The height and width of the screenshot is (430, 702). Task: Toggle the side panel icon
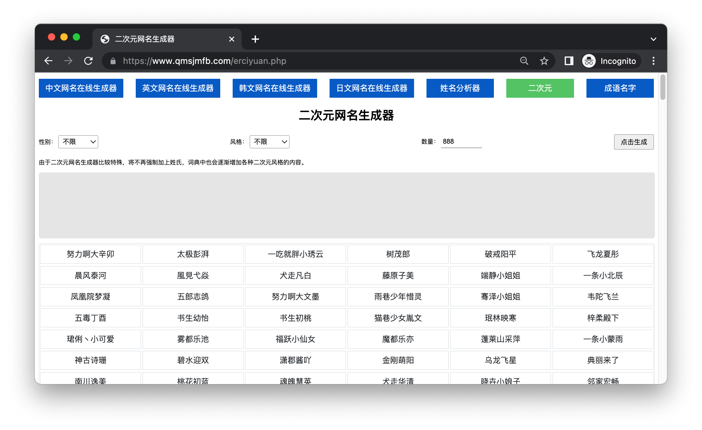point(569,61)
